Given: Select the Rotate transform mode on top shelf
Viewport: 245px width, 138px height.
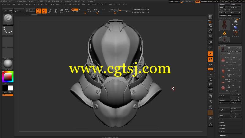Looking at the screenshot, I should 61,11.
